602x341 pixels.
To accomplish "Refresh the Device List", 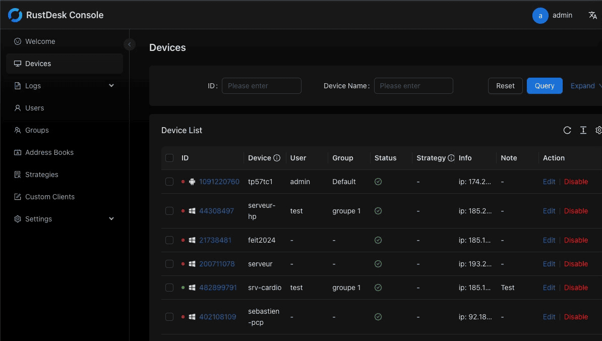I will [567, 130].
